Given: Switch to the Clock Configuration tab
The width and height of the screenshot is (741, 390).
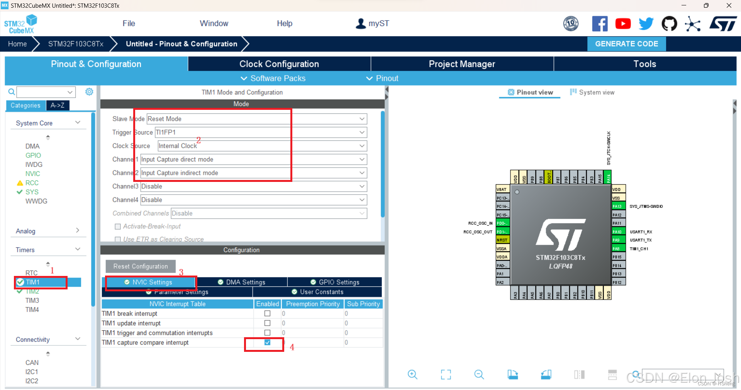Looking at the screenshot, I should (x=279, y=64).
